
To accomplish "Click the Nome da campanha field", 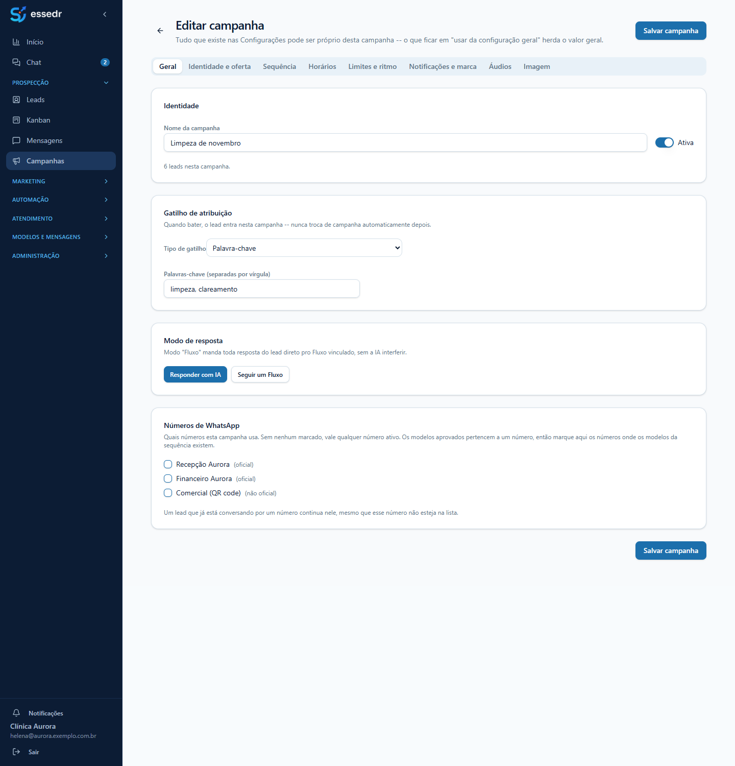I will coord(405,142).
